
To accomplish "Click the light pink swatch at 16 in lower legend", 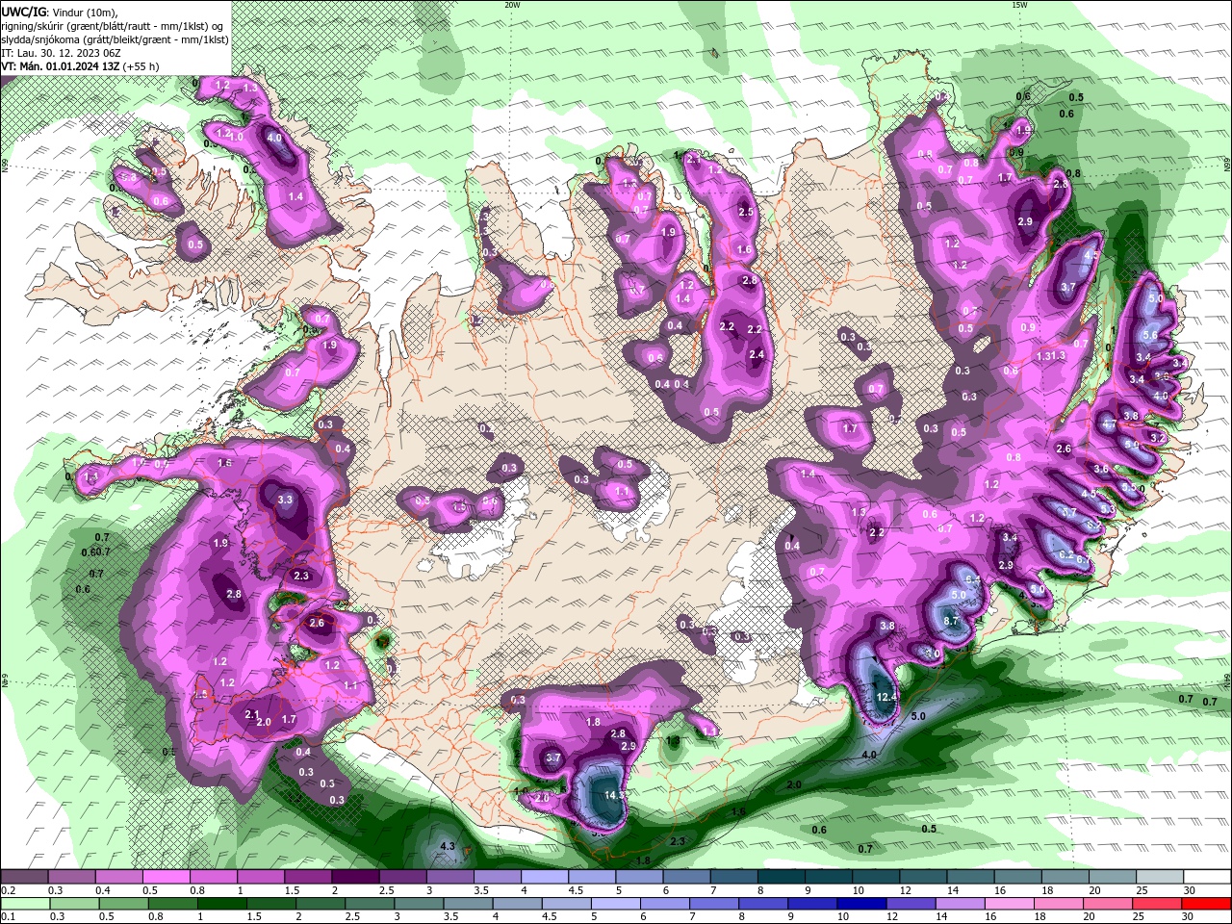I will pos(1009,903).
